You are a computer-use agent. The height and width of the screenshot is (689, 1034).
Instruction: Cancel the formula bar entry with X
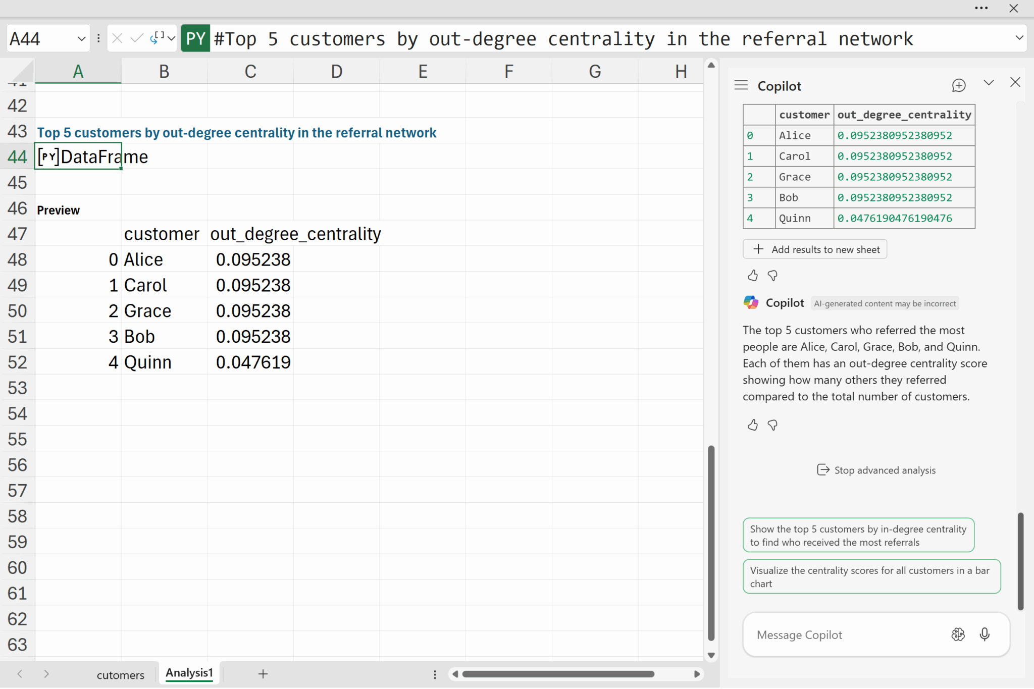(x=117, y=38)
